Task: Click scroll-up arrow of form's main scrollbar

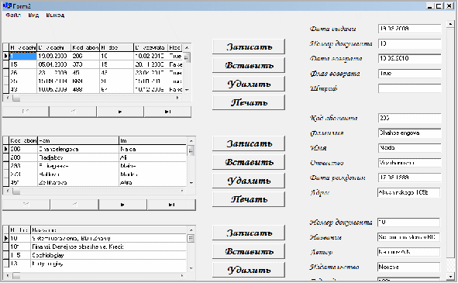Action: click(450, 24)
